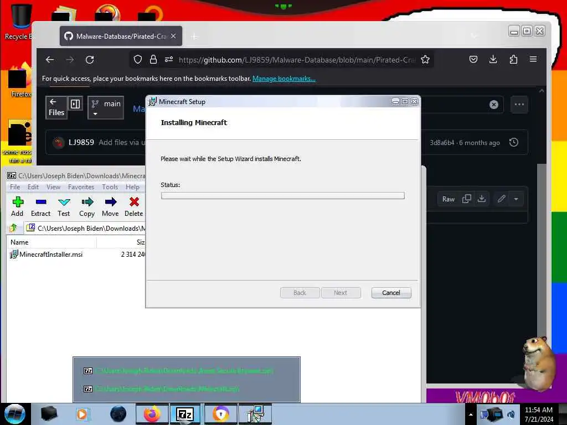The width and height of the screenshot is (567, 425).
Task: Click the Add button in 7-Zip
Action: [x=17, y=206]
